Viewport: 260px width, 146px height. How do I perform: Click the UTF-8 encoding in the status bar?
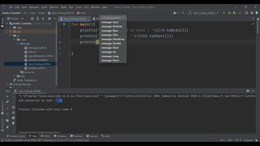tap(238, 140)
